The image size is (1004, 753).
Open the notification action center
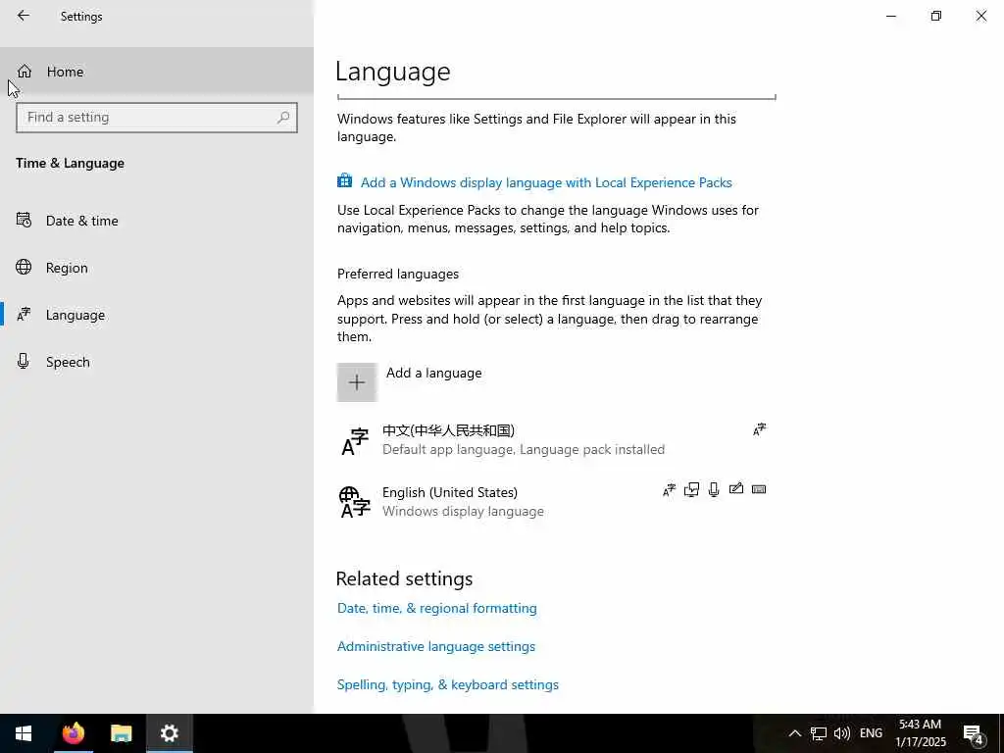975,734
